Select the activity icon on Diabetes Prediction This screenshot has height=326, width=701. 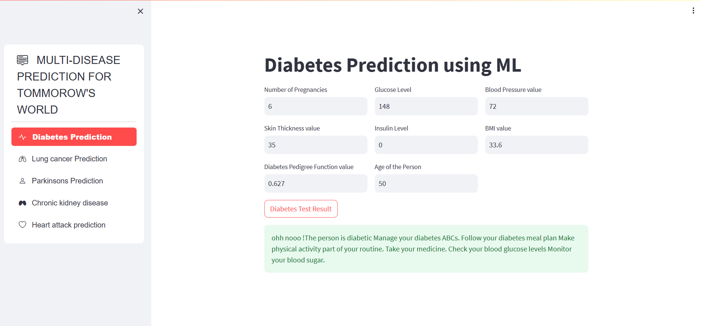click(23, 137)
